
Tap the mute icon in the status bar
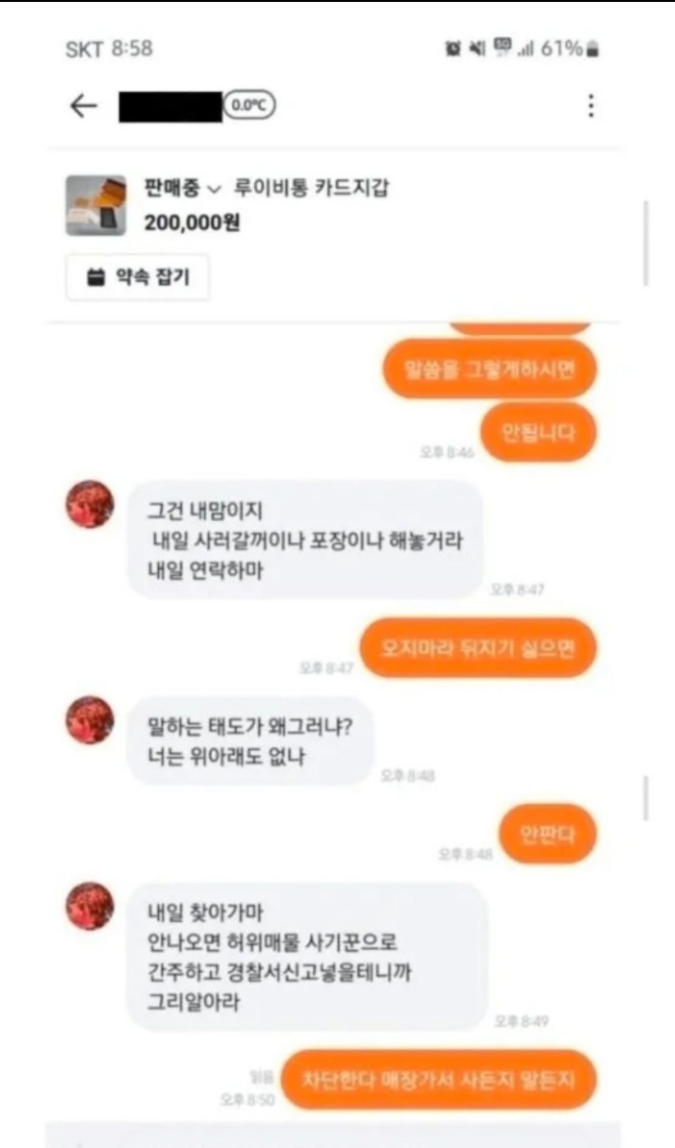coord(477,48)
